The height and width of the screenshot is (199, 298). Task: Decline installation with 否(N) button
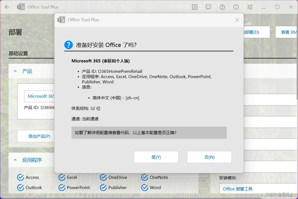click(x=209, y=157)
